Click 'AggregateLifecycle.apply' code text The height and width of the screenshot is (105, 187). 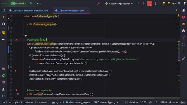(x=42, y=79)
